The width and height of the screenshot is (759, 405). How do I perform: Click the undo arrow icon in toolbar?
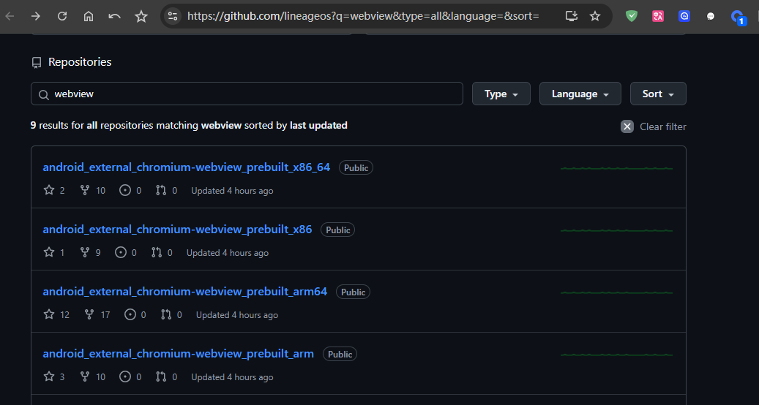point(115,16)
